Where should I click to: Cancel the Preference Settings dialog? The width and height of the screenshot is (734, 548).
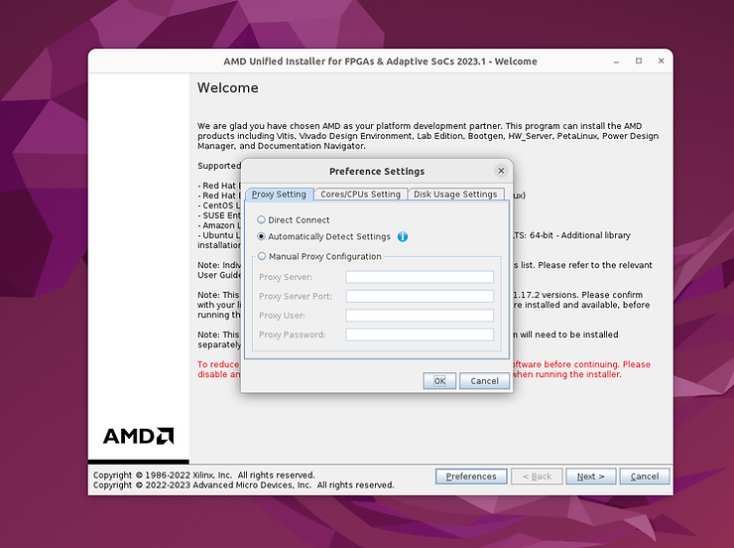pyautogui.click(x=484, y=381)
